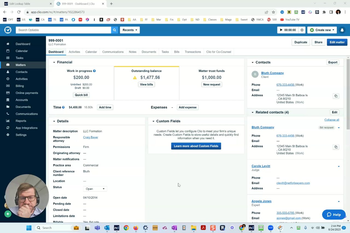Open Communications in the sidebar
Viewport: 350px width, 233px height.
point(23,114)
